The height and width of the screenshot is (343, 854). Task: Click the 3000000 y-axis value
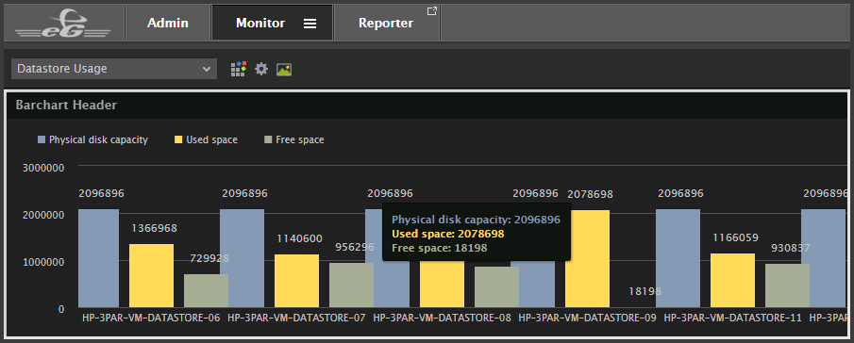[43, 168]
